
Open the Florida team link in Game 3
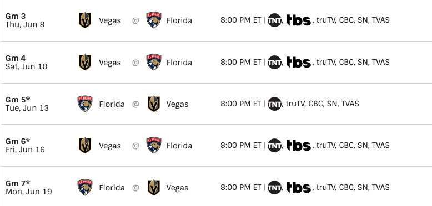(179, 20)
